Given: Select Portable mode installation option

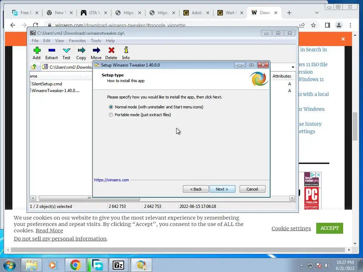Looking at the screenshot, I should pyautogui.click(x=111, y=115).
